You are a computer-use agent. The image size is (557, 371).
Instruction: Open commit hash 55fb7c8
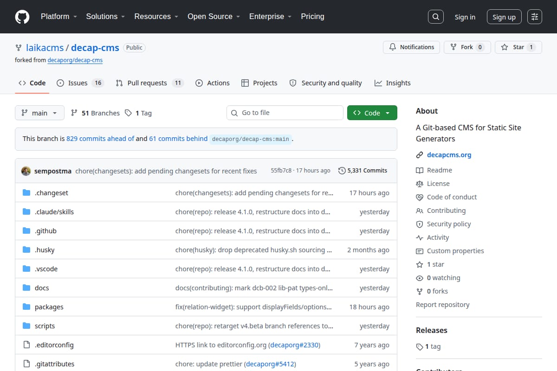[x=281, y=171]
